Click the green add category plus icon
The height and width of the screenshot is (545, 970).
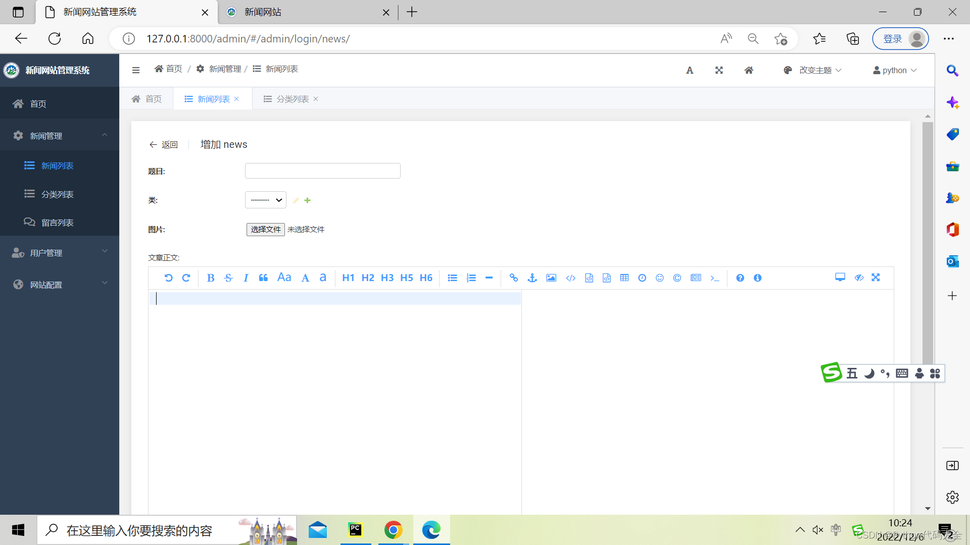point(307,200)
